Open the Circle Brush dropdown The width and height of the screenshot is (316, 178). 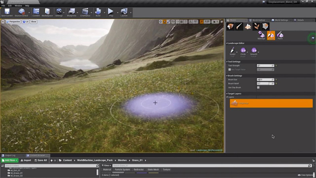248,52
